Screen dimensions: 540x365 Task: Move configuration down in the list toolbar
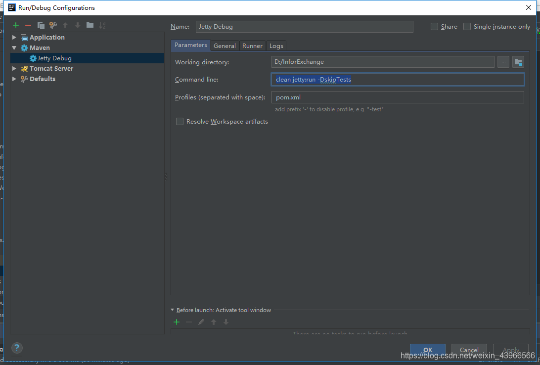point(78,25)
